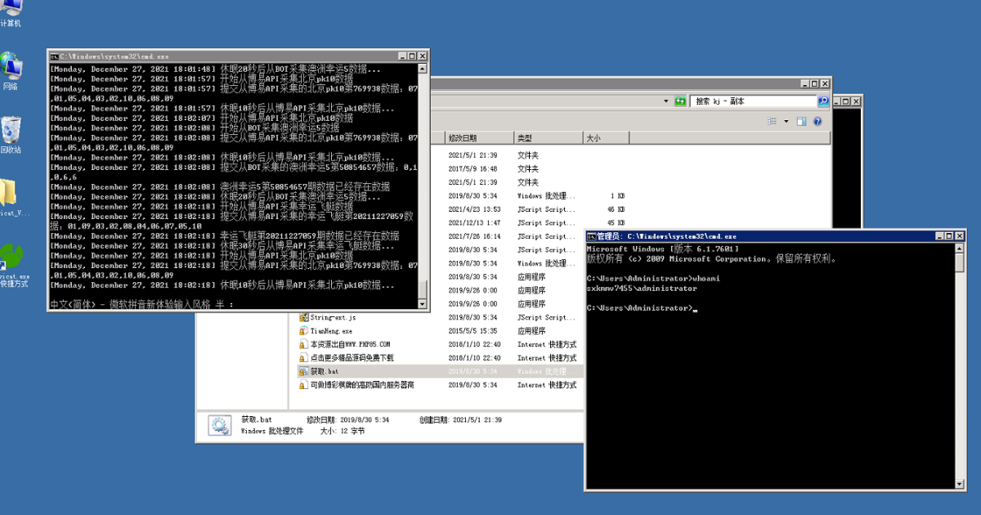Toggle the preview pane icon
Viewport: 981px width, 515px height.
[801, 121]
